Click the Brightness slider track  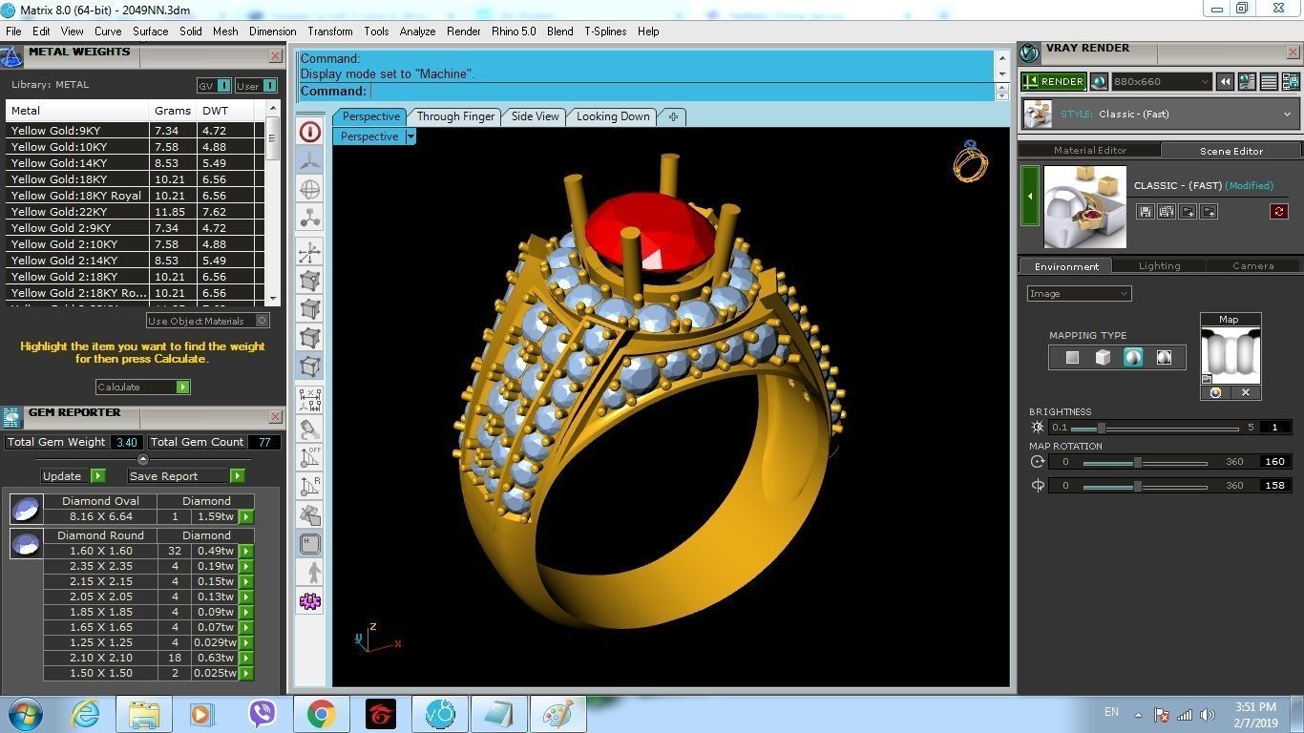coord(1155,428)
